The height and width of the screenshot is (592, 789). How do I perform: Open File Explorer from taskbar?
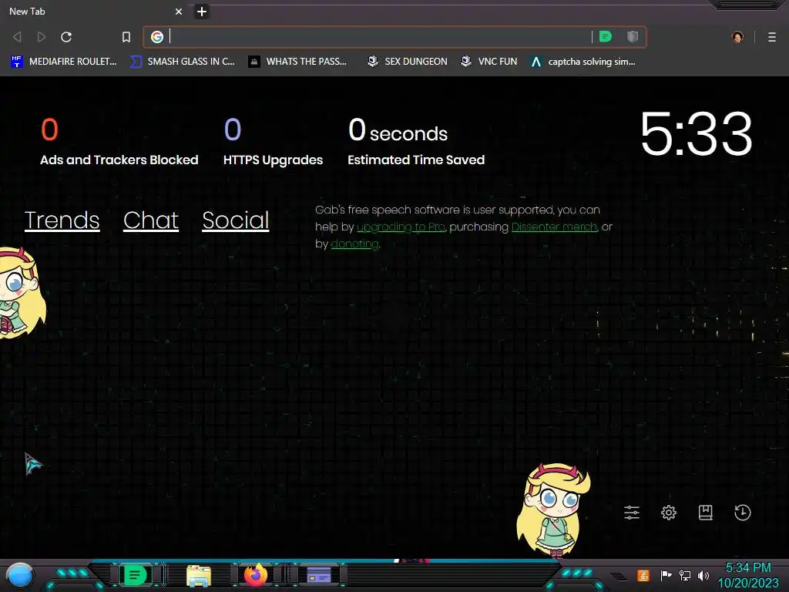click(199, 576)
